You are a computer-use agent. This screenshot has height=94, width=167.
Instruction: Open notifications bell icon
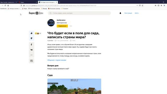pyautogui.click(x=120, y=13)
